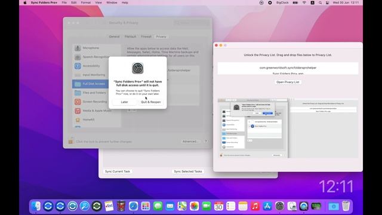
Task: Launch Safari from the Dock
Action: pyautogui.click(x=133, y=206)
